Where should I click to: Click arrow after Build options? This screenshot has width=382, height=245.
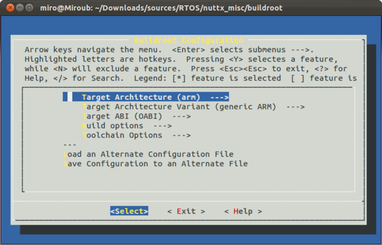coord(162,125)
